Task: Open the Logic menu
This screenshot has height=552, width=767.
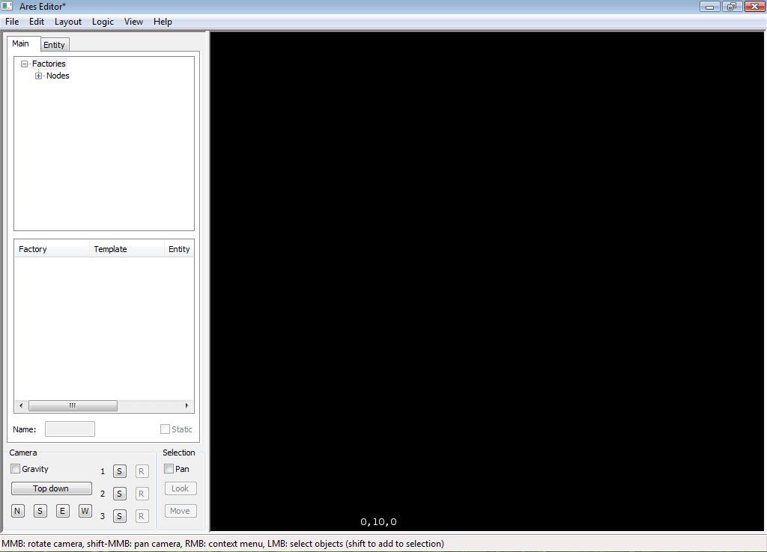Action: tap(103, 22)
